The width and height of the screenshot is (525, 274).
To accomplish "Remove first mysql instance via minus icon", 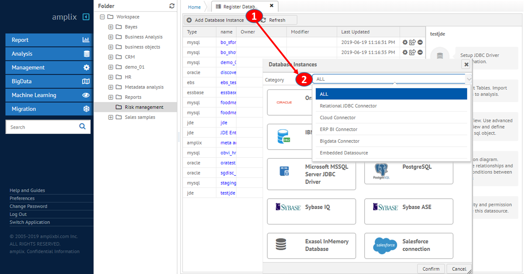I will [x=420, y=42].
